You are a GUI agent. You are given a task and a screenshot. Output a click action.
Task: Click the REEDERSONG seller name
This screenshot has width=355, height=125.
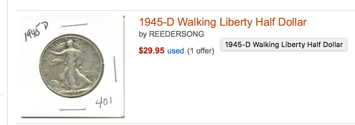[x=176, y=34]
